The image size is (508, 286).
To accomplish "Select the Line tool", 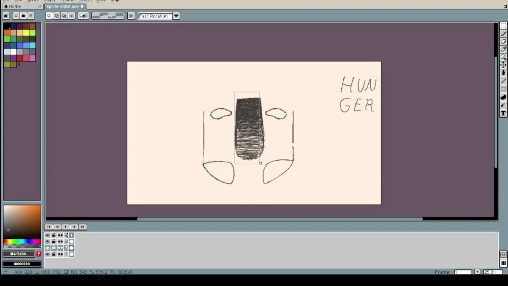I will (x=503, y=81).
